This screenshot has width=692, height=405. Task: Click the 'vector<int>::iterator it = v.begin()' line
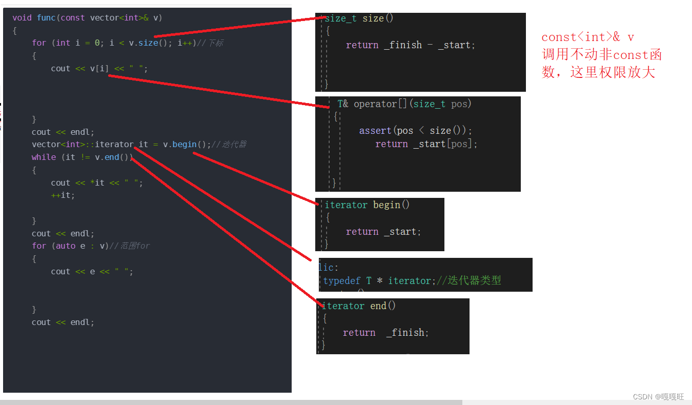[x=139, y=145]
